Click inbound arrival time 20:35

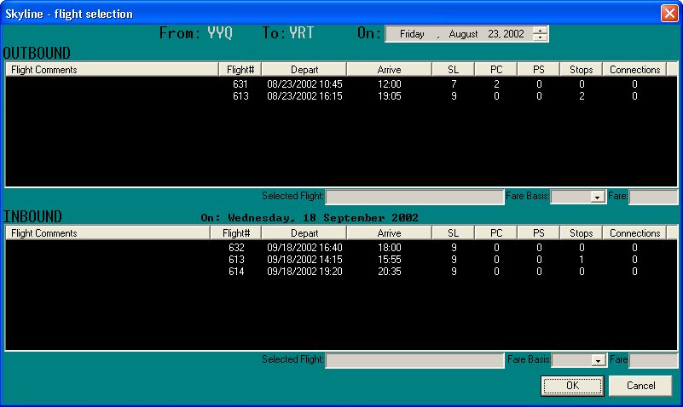pos(390,272)
